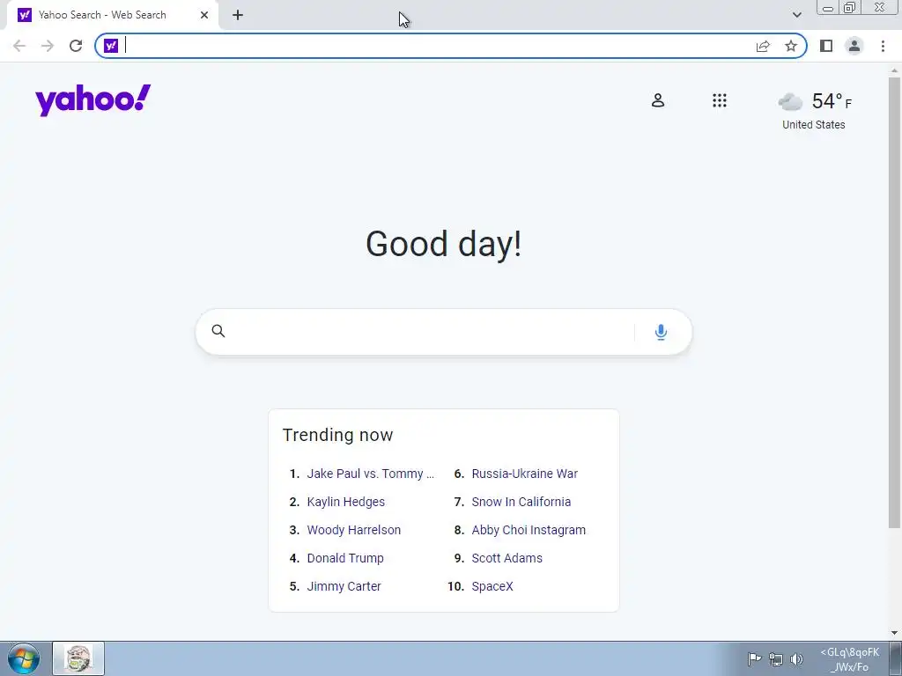Open the Yahoo apps grid icon
This screenshot has height=676, width=902.
(x=720, y=100)
